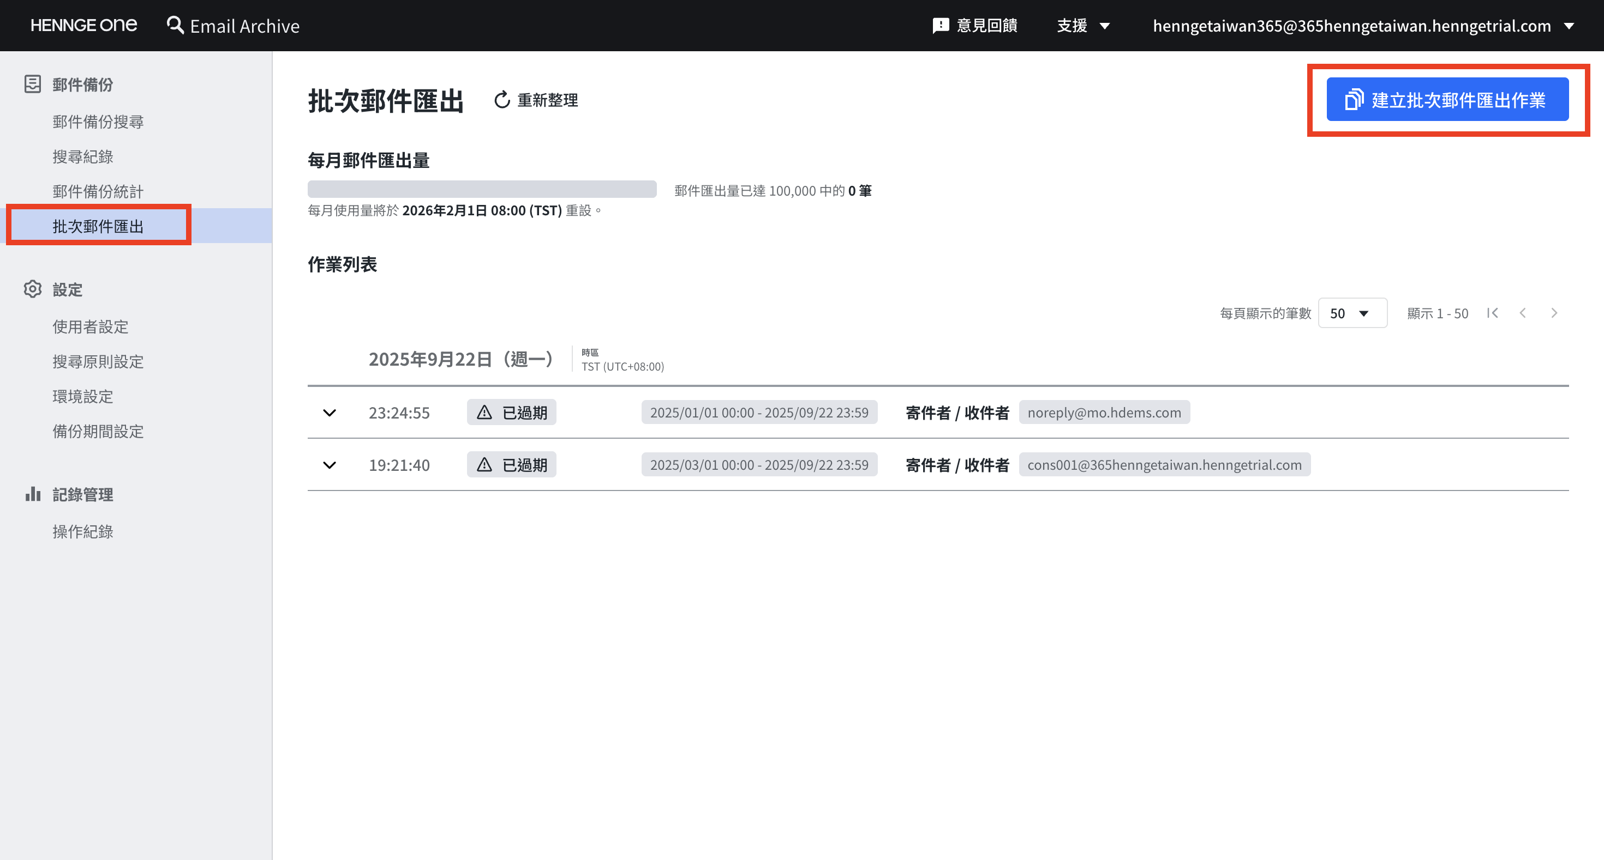
Task: Click the 設定 gear icon in sidebar
Action: pos(32,289)
